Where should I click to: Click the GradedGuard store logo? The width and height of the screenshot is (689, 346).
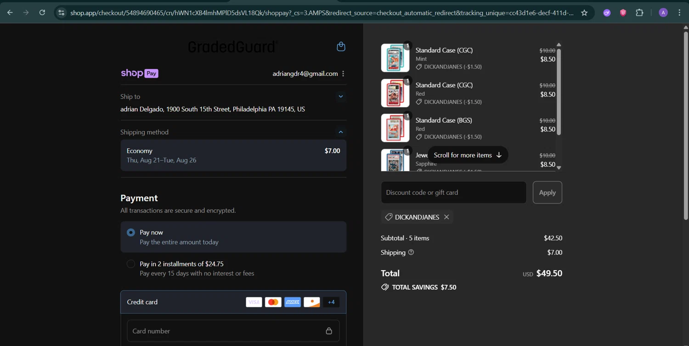click(233, 46)
